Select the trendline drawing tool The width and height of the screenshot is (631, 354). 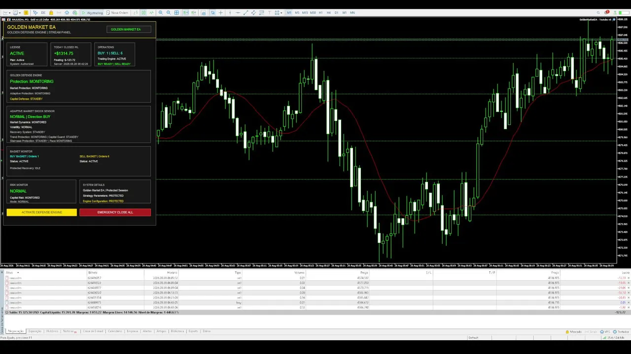245,13
